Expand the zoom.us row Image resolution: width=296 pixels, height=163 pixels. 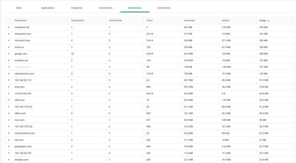pyautogui.click(x=9, y=47)
